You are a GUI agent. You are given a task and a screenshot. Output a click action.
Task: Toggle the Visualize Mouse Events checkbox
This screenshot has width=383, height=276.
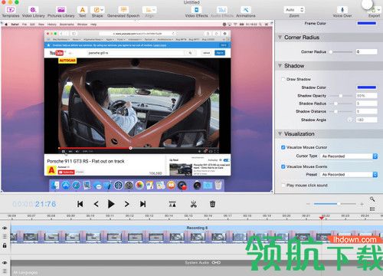click(x=283, y=166)
